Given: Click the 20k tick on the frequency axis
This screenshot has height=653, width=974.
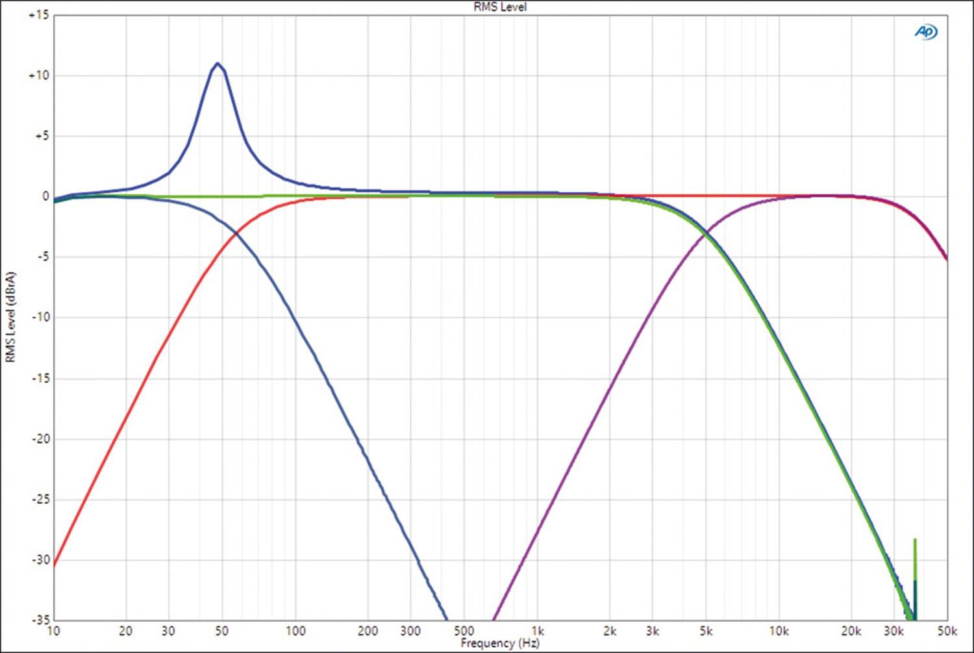Looking at the screenshot, I should tap(851, 631).
